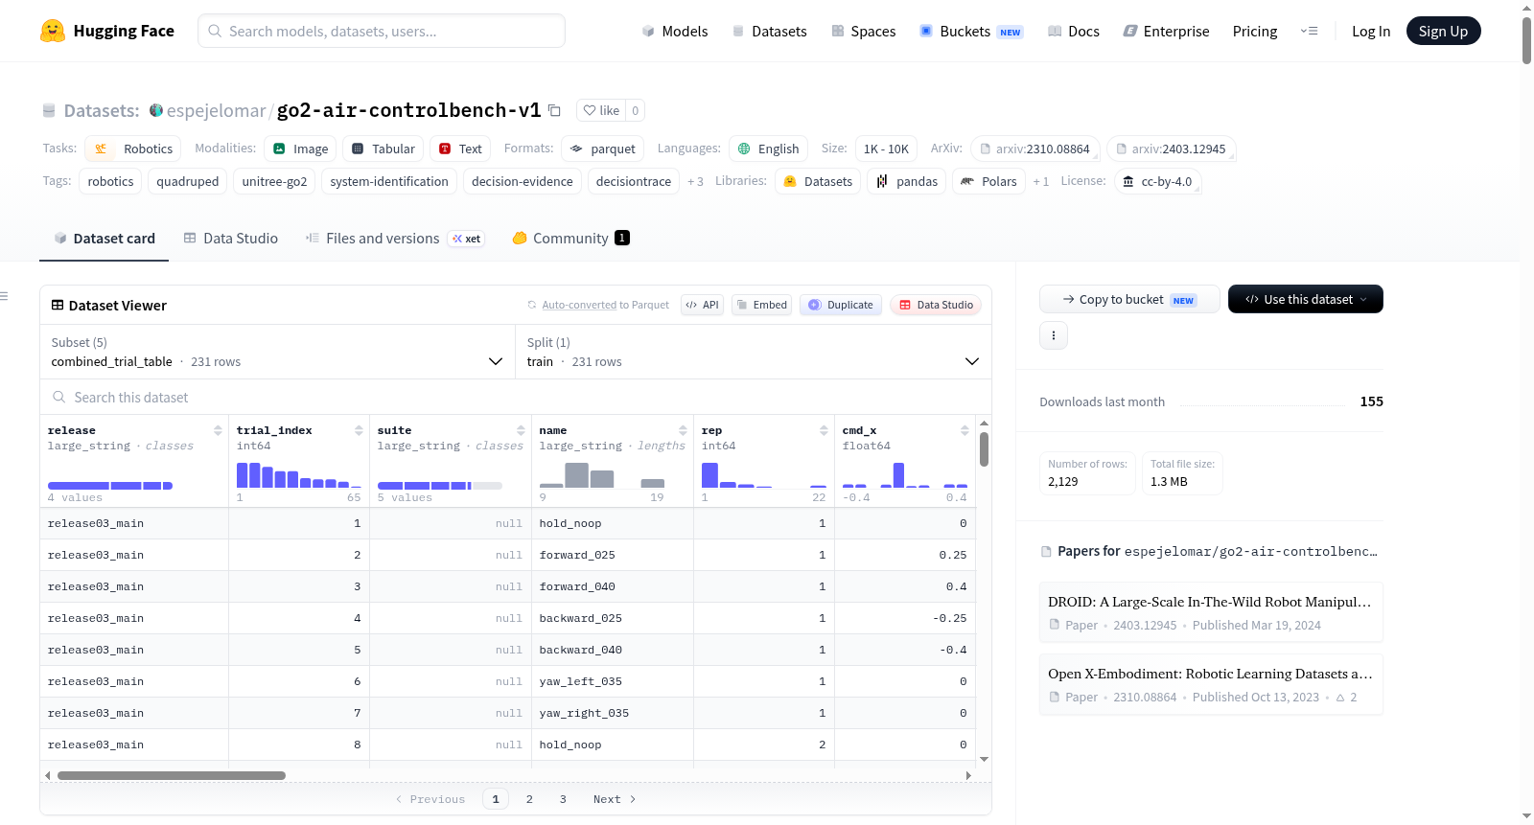Sort by the release column

[218, 430]
